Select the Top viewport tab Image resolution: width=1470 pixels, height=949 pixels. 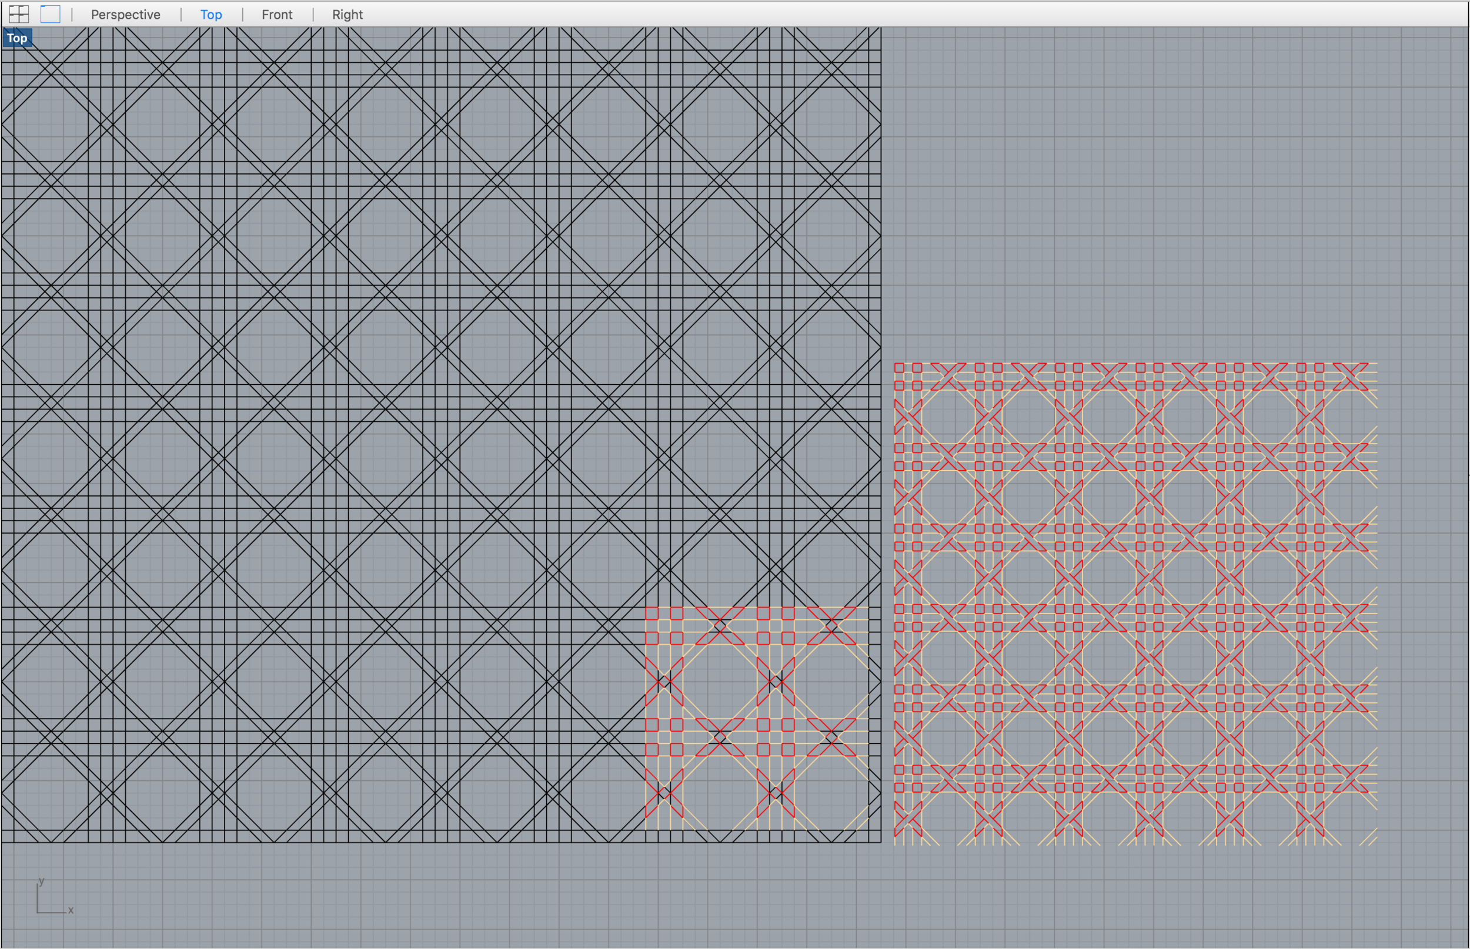pyautogui.click(x=211, y=15)
